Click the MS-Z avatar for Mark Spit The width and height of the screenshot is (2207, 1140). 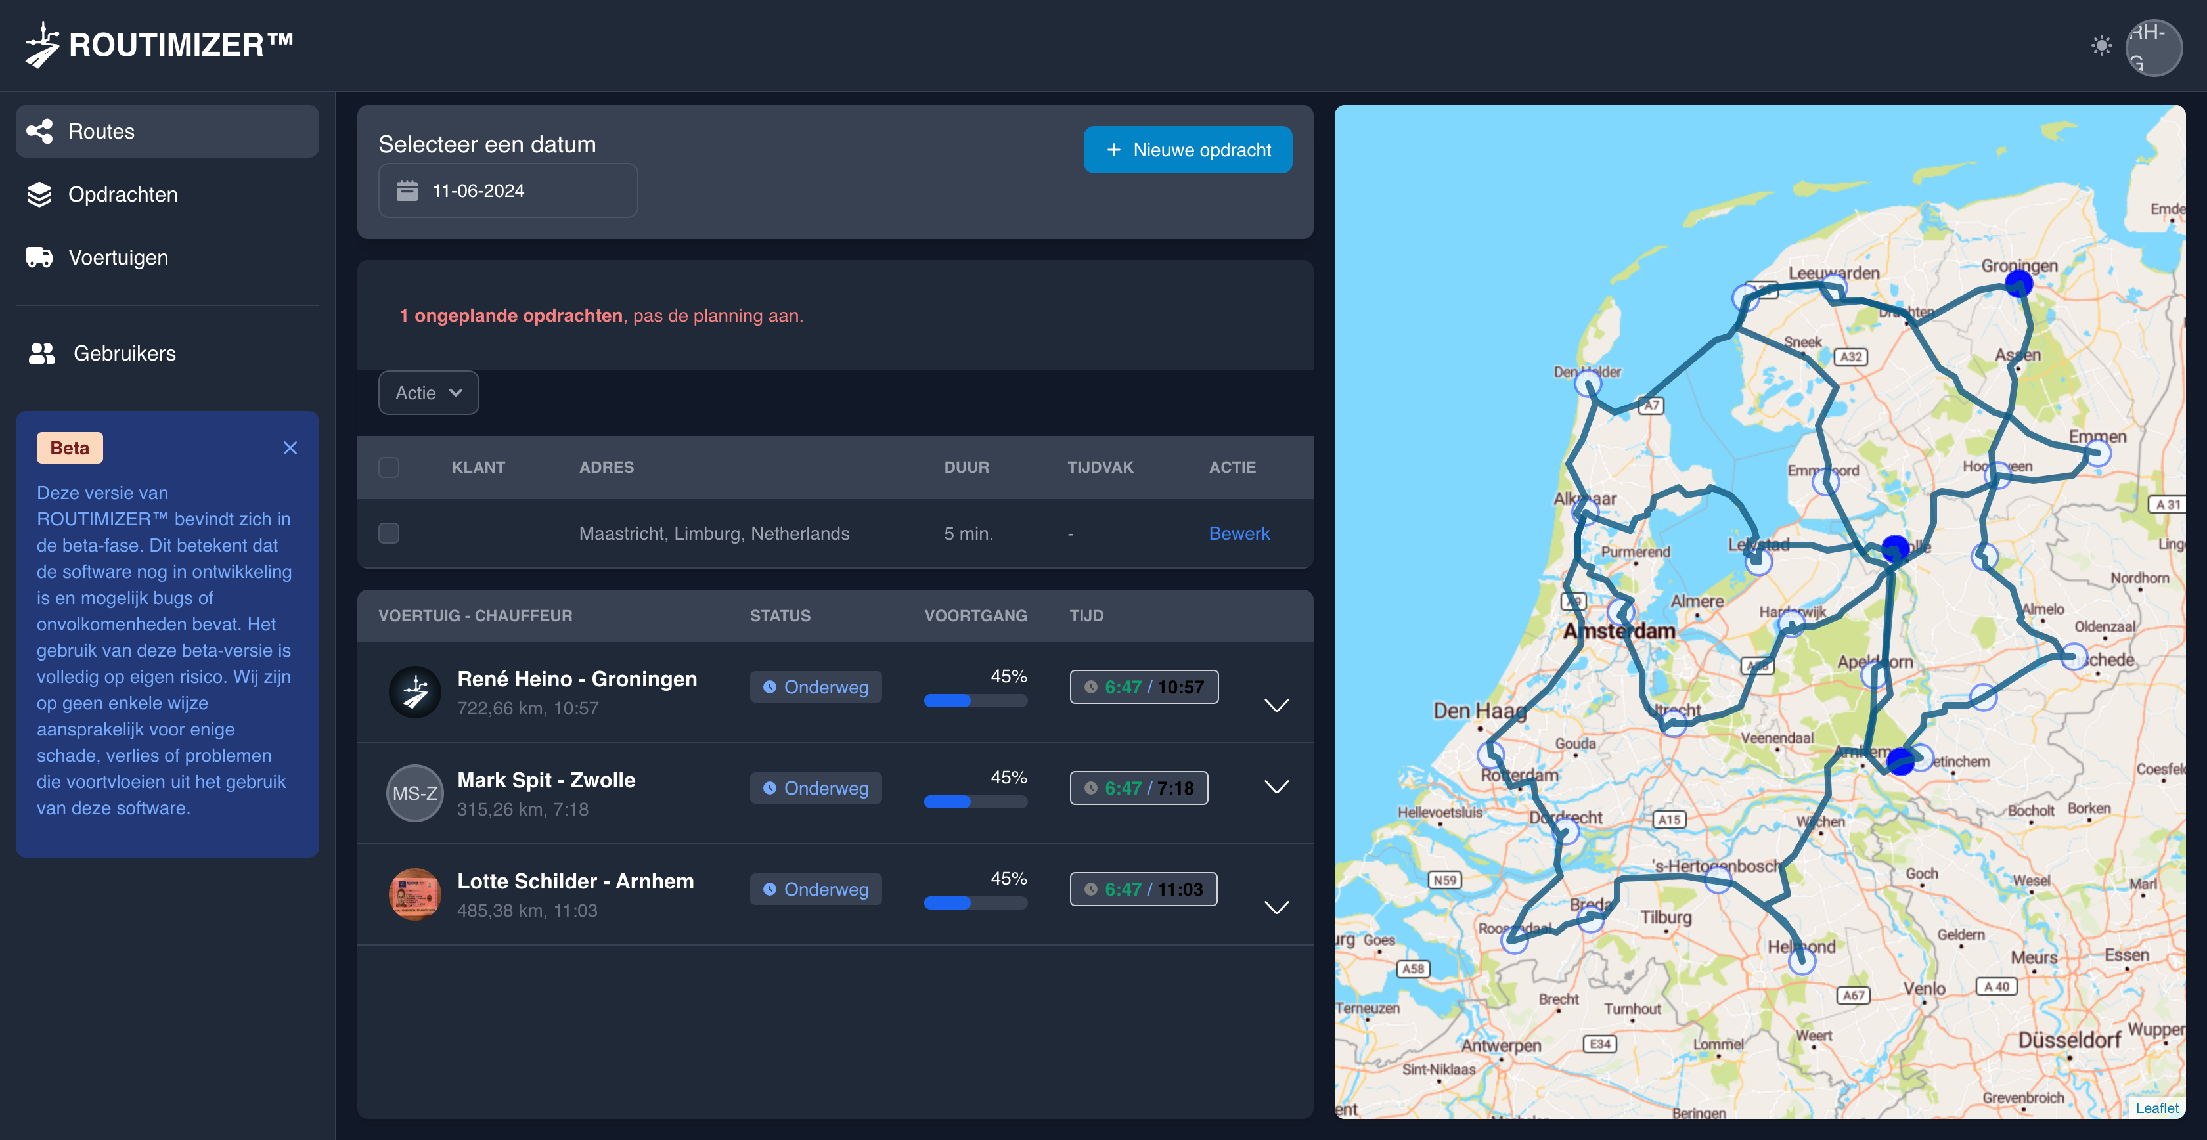414,793
